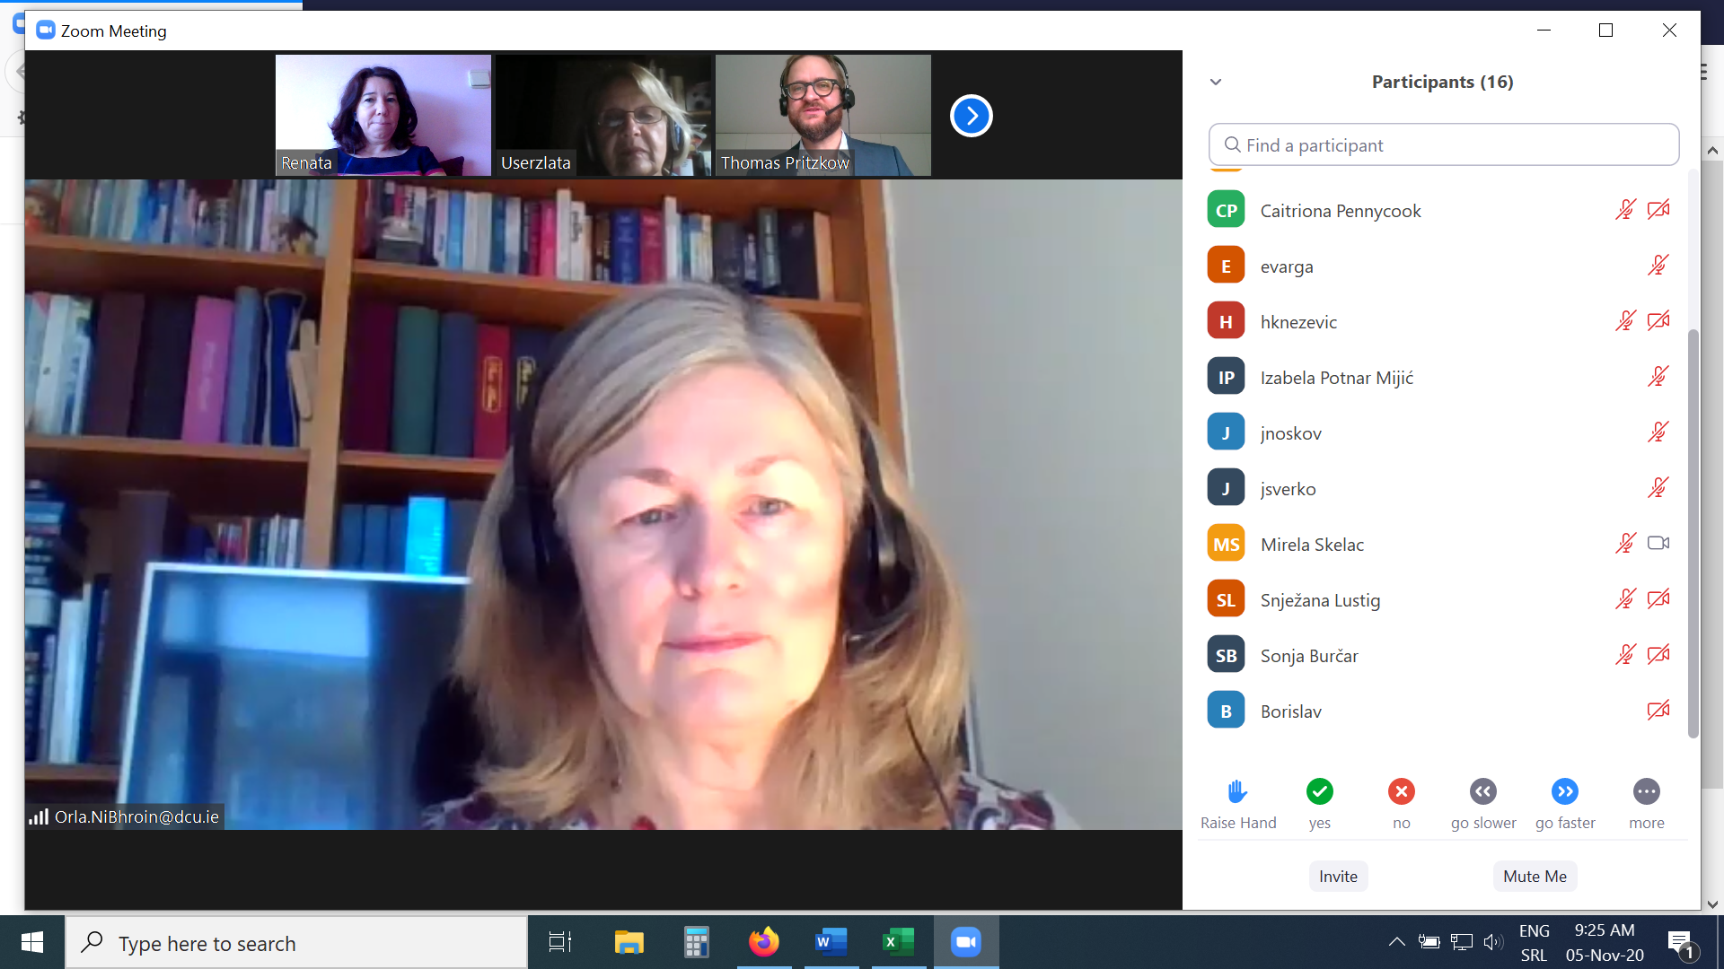Screen dimensions: 1724x969
Task: Select participant evarga in list
Action: pos(1444,266)
